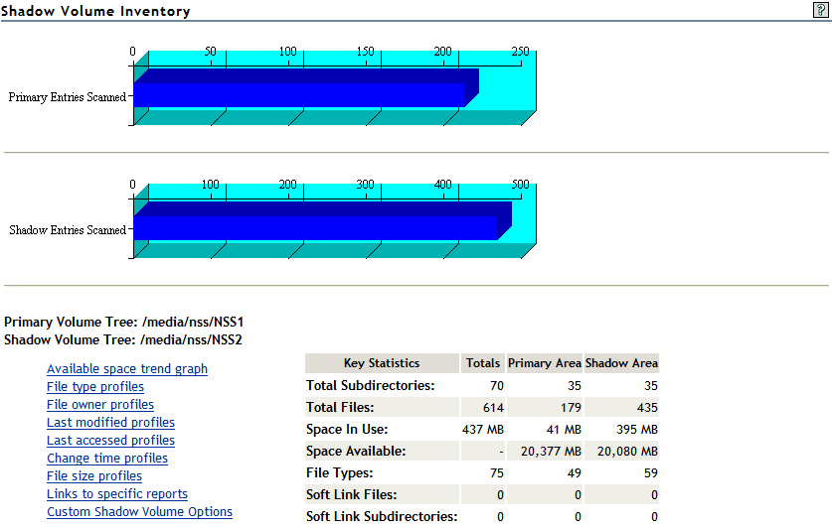Screen dimensions: 832x530
Task: Open Available space trend graph link
Action: 127,369
